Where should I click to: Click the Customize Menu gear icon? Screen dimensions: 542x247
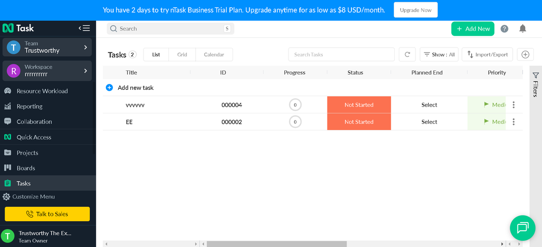pyautogui.click(x=6, y=197)
